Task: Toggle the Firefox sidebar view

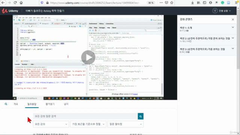Action: click(204, 3)
